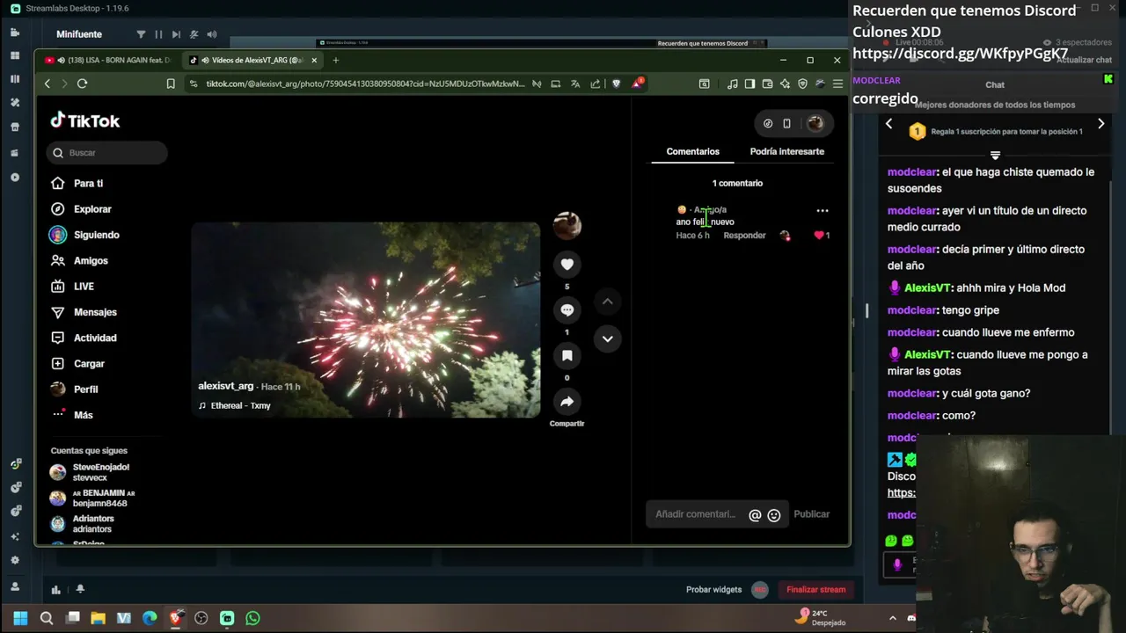Image resolution: width=1126 pixels, height=633 pixels.
Task: Open Windows Start menu
Action: tap(20, 618)
